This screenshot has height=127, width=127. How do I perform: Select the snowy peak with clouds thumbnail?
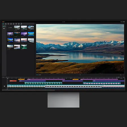tap(31, 28)
